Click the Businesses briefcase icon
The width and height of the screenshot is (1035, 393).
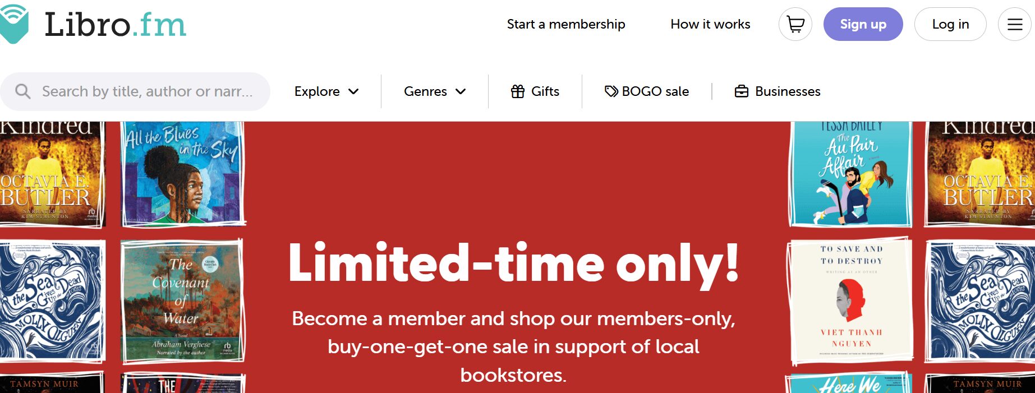click(742, 91)
